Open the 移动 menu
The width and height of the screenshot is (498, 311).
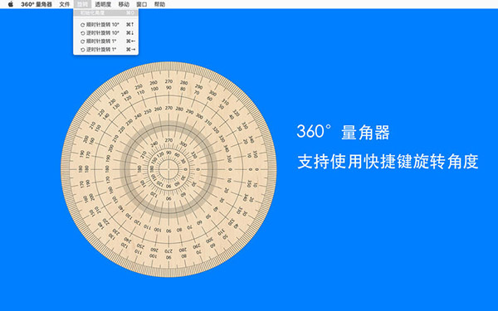point(124,4)
